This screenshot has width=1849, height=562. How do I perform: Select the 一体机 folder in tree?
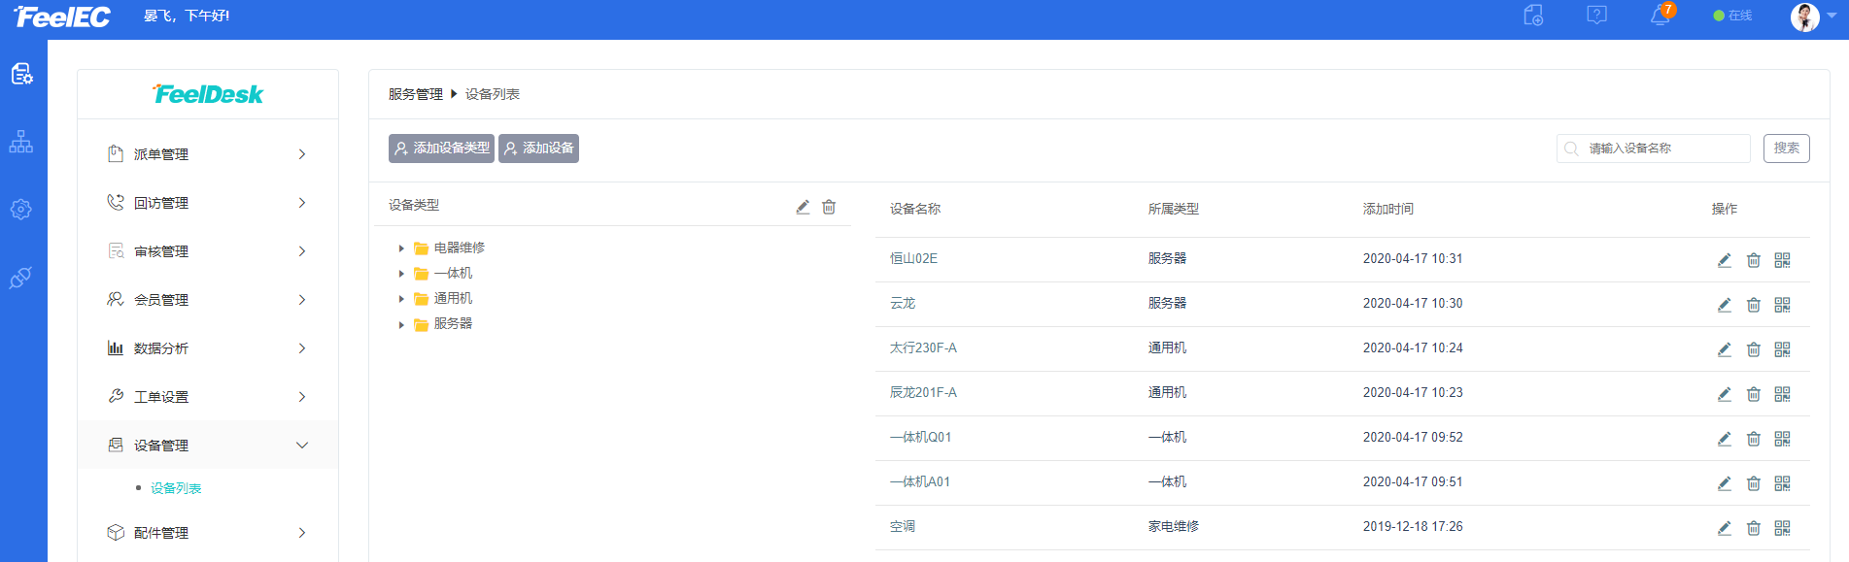point(443,273)
